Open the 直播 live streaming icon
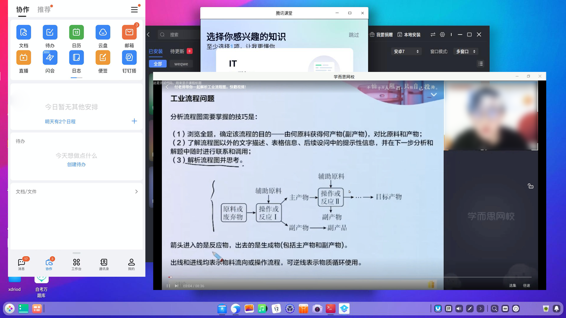The height and width of the screenshot is (318, 566). click(24, 58)
